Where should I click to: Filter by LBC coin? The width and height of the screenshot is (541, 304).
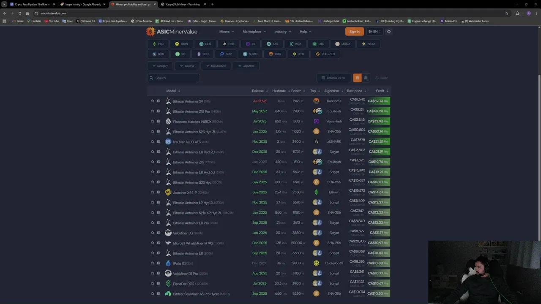tap(318, 44)
